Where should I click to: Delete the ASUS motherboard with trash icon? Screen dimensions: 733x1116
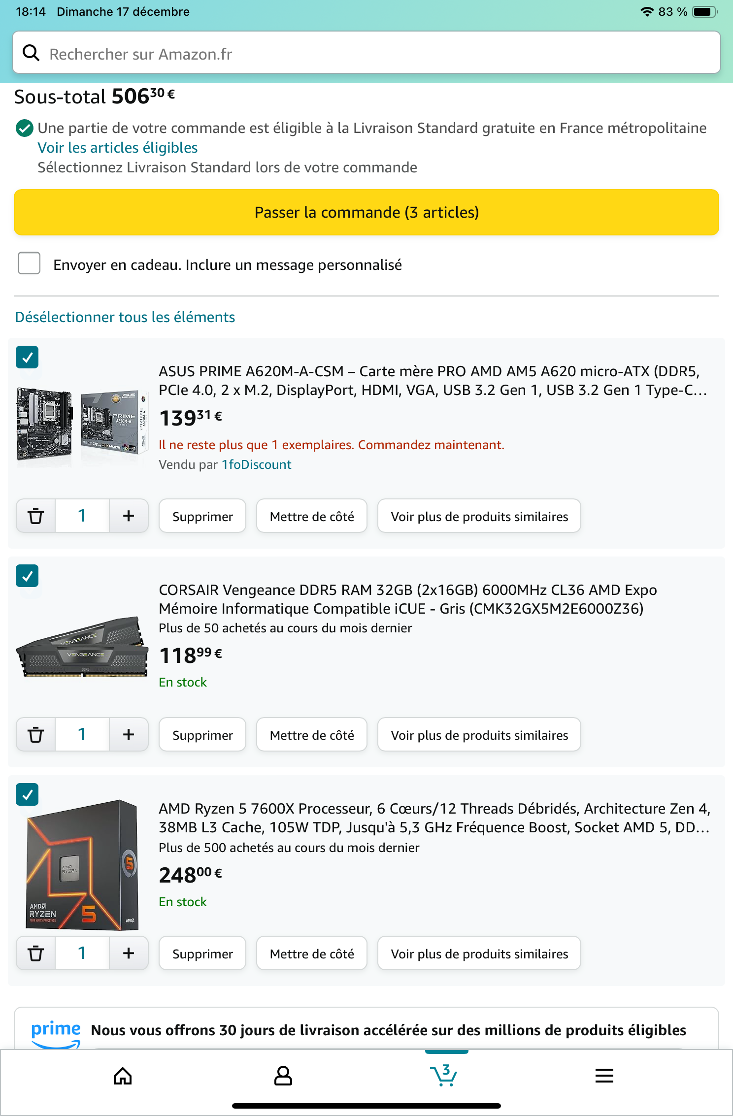point(35,516)
